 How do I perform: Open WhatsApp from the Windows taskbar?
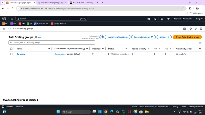pos(123,112)
